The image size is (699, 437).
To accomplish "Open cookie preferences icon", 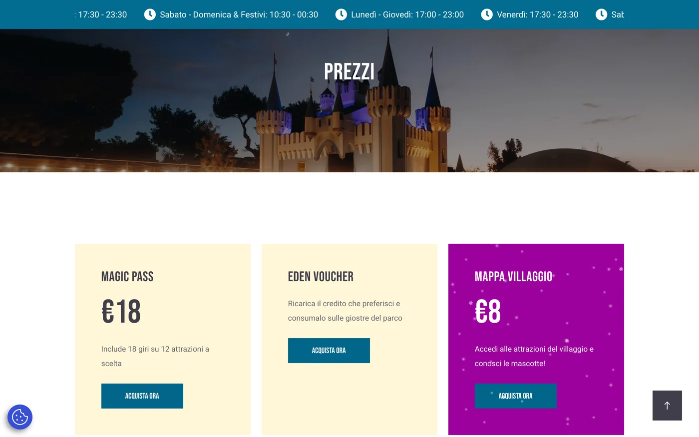I will (20, 417).
